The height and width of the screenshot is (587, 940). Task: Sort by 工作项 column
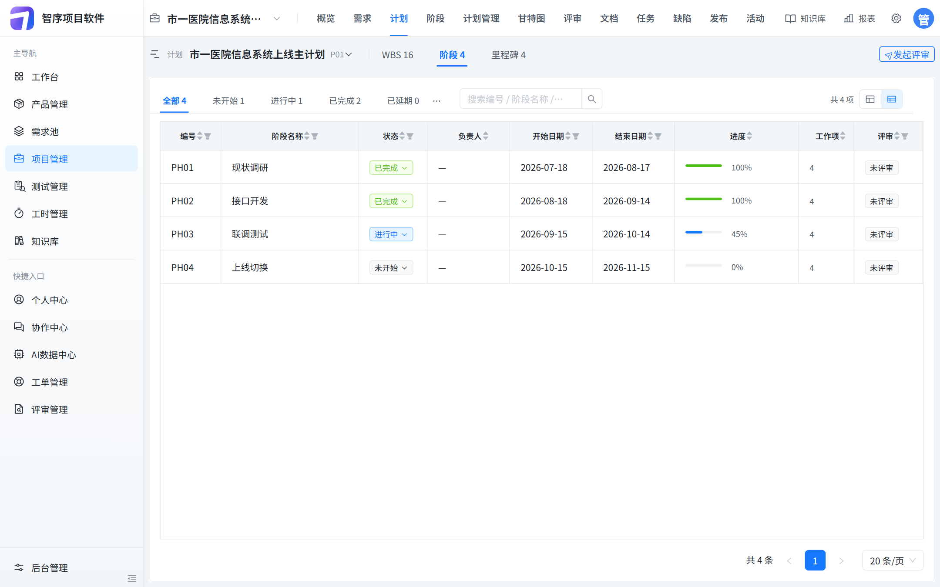tap(843, 136)
